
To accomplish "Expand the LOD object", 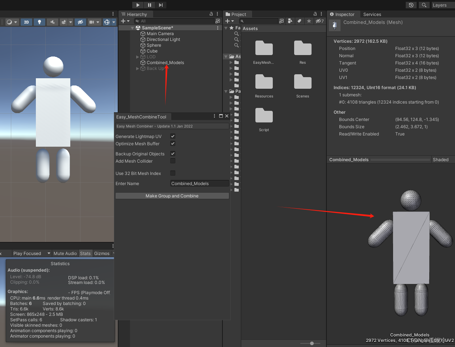I will coord(137,57).
